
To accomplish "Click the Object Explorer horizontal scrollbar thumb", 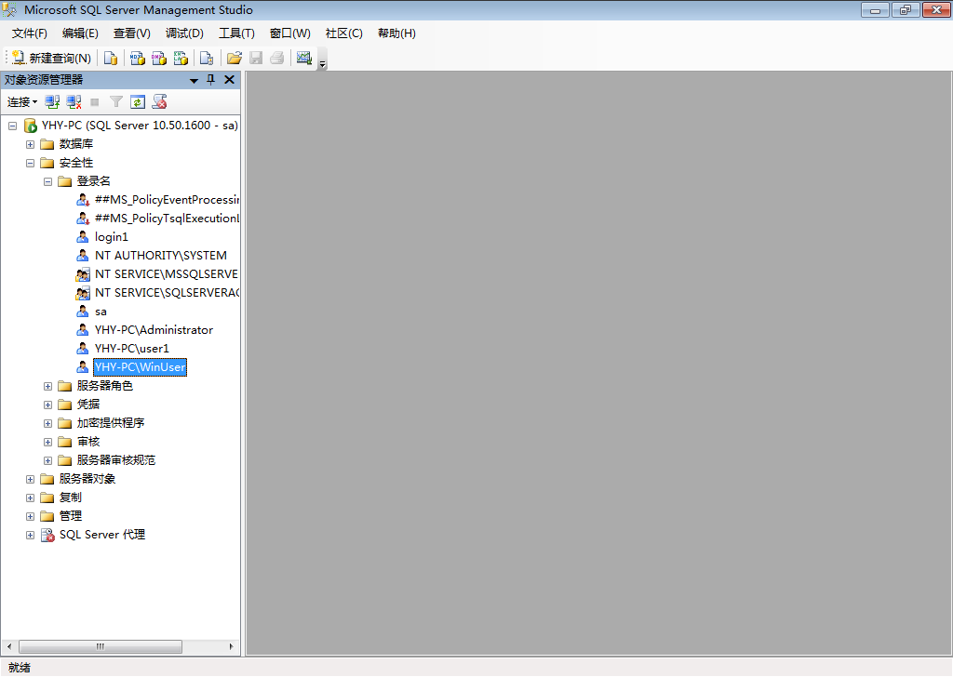I will click(101, 646).
